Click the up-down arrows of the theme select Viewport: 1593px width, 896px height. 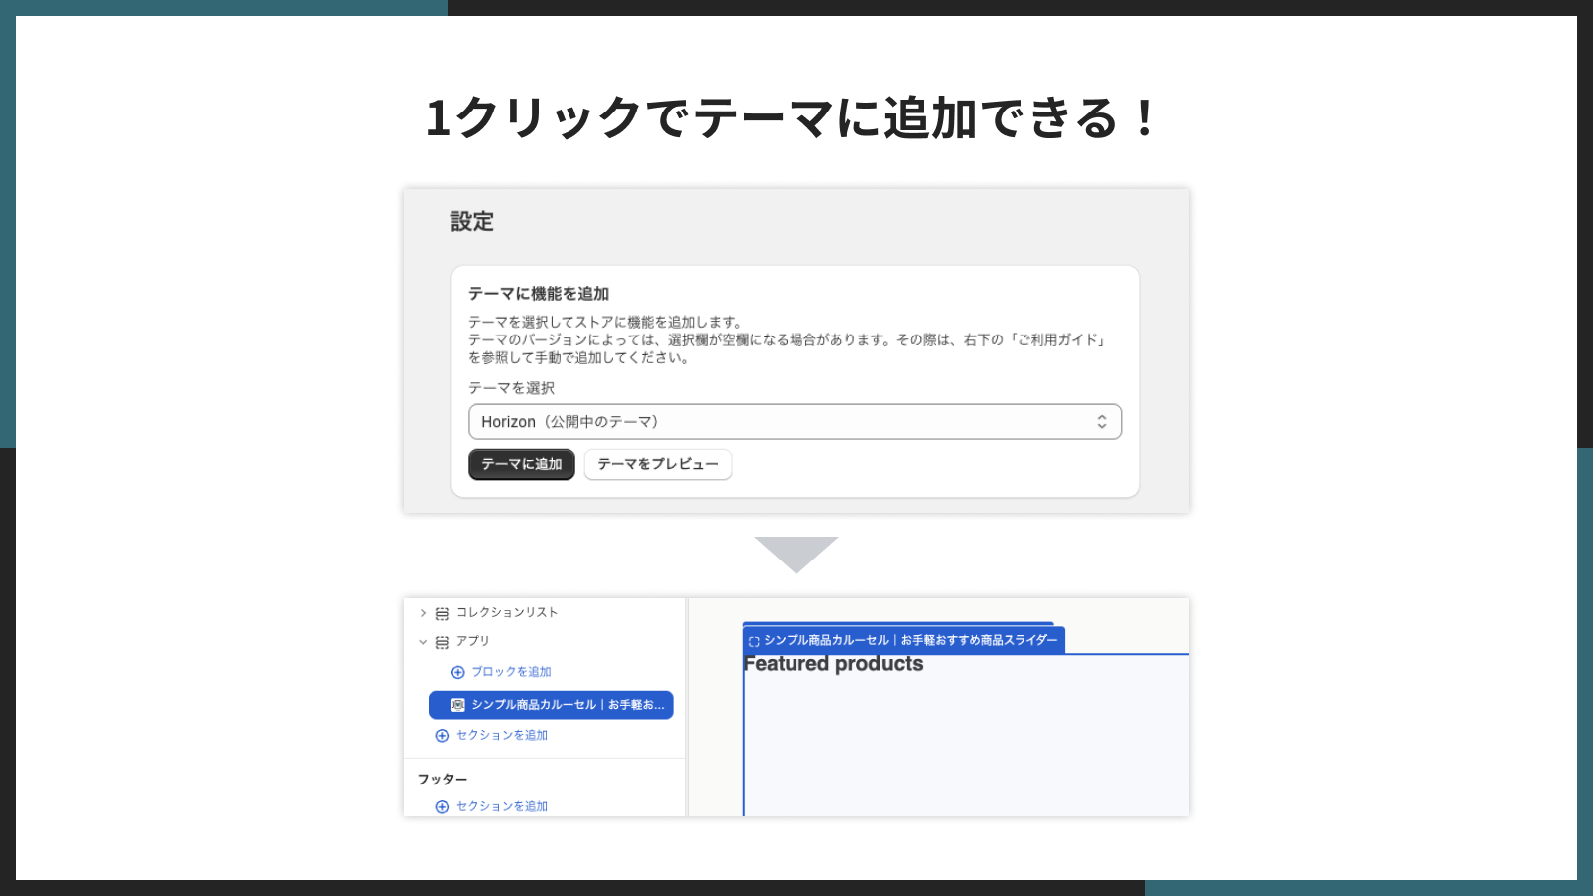tap(1102, 422)
